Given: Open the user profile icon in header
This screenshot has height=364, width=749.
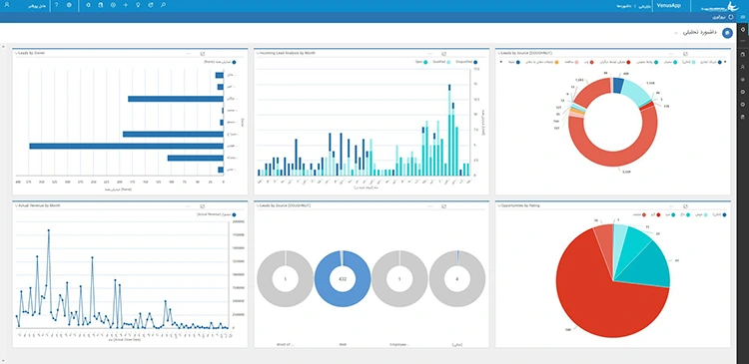Looking at the screenshot, I should point(7,5).
